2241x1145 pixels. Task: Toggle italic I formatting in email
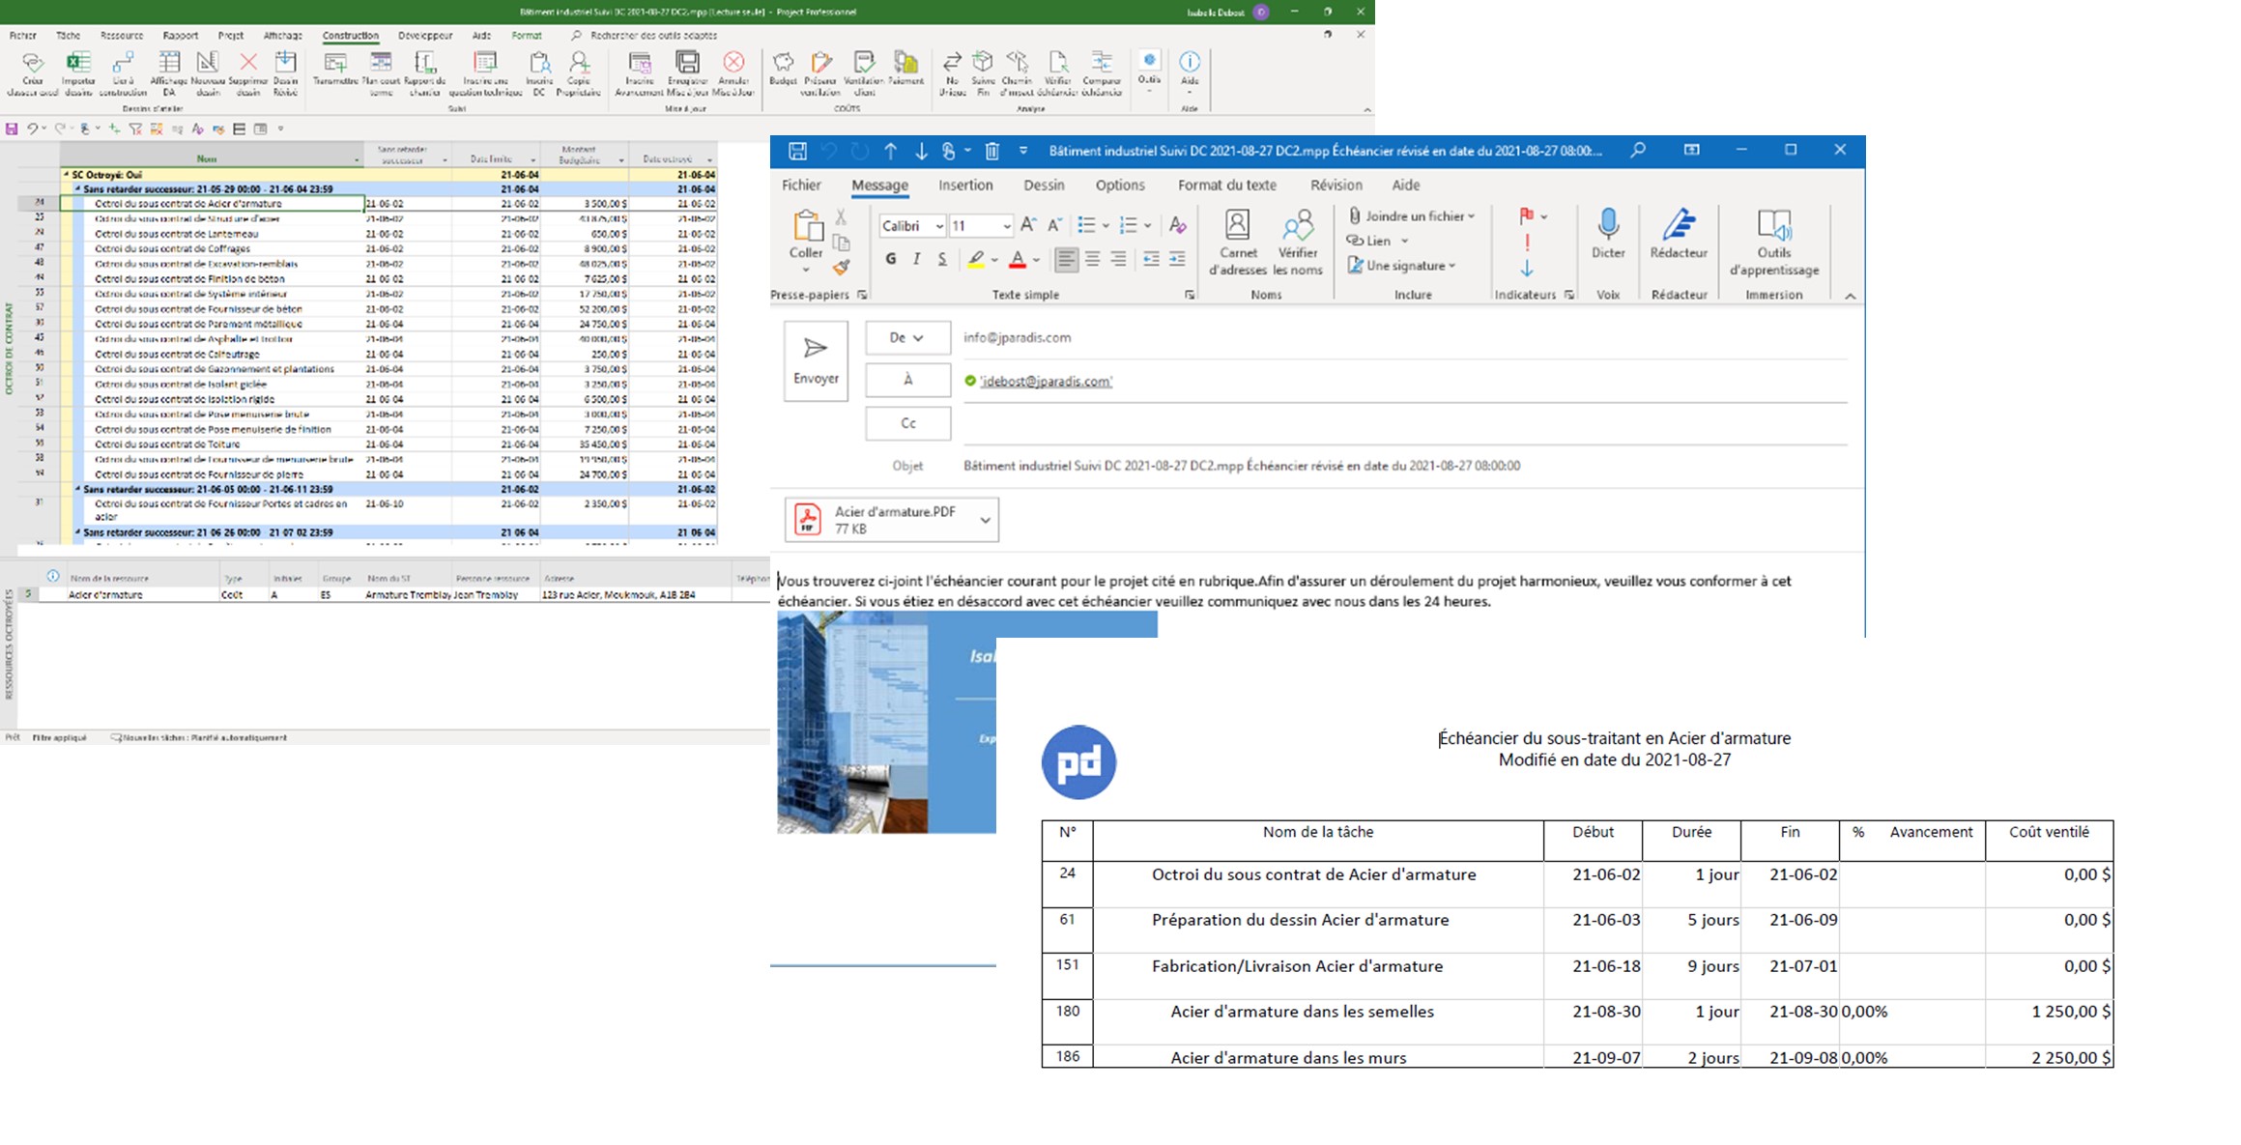click(x=916, y=259)
